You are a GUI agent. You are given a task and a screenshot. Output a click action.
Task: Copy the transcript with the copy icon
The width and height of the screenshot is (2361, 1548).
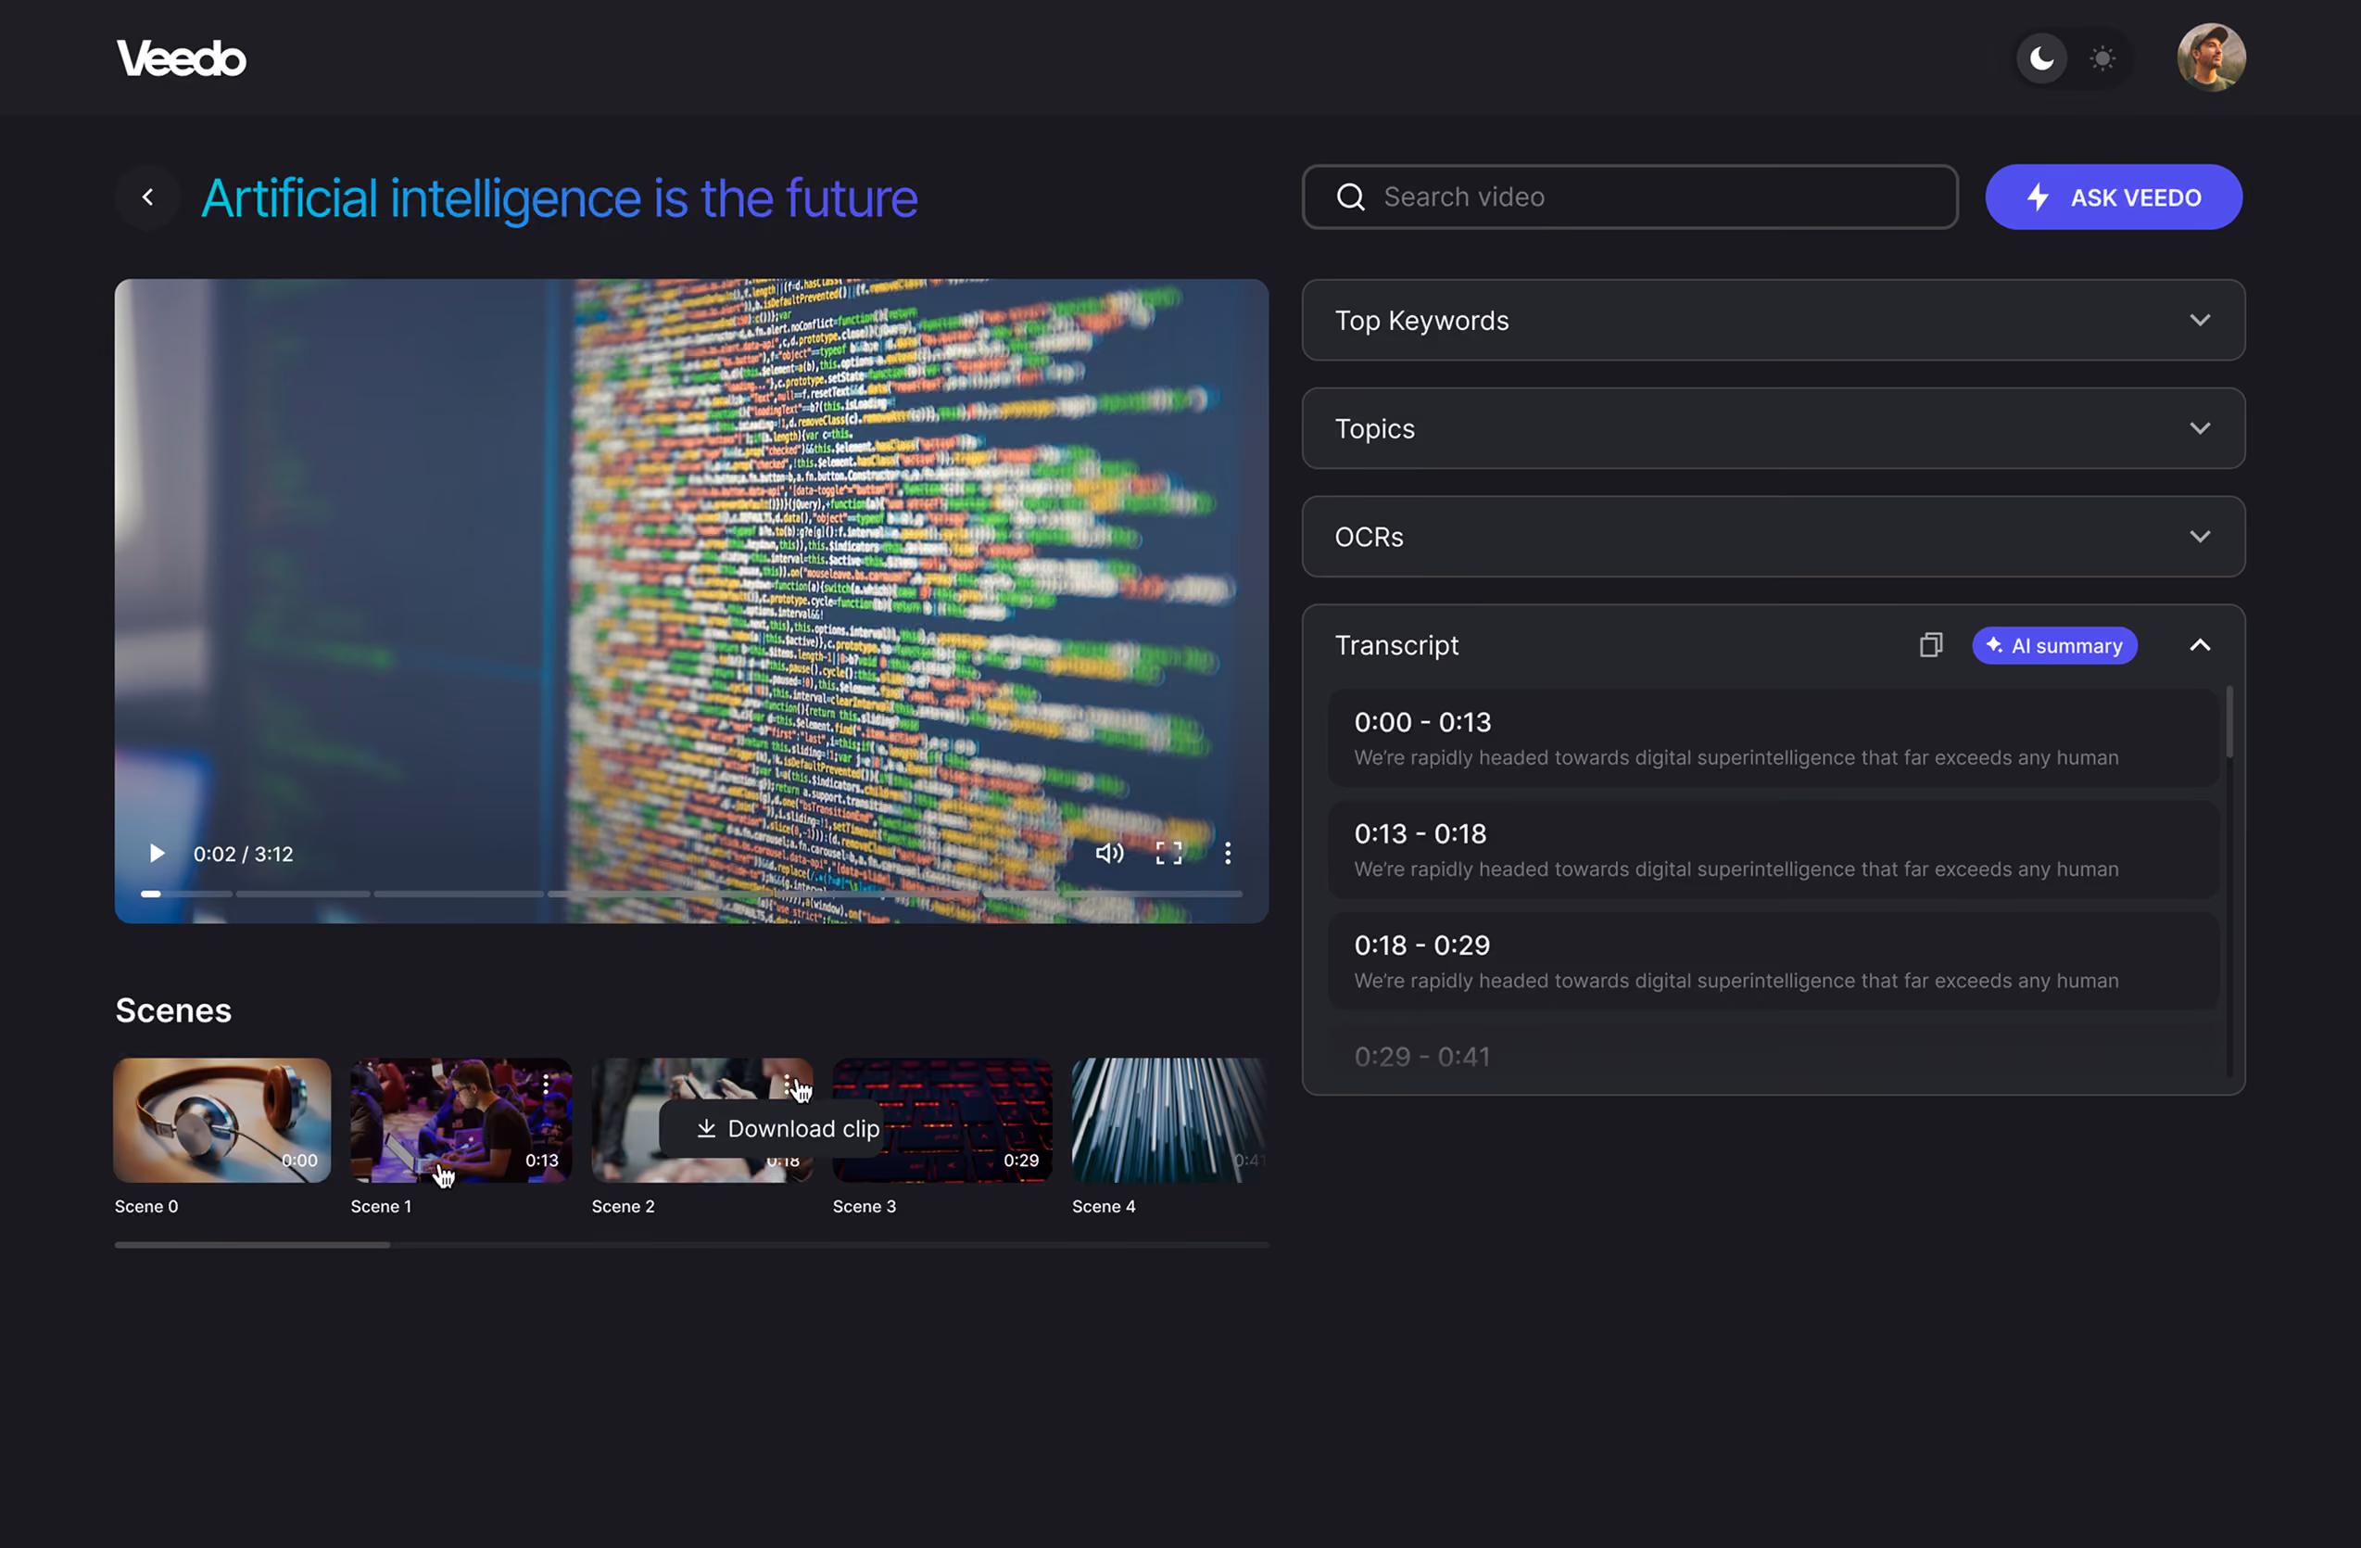[x=1930, y=645]
